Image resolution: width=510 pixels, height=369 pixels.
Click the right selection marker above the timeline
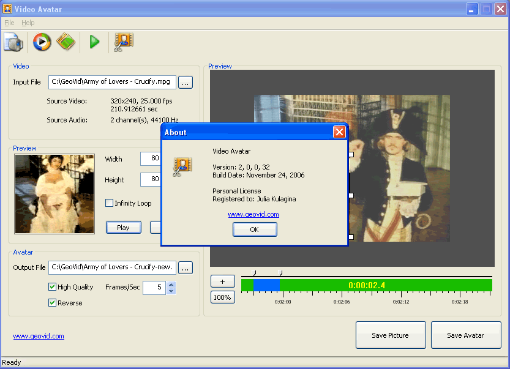[280, 273]
